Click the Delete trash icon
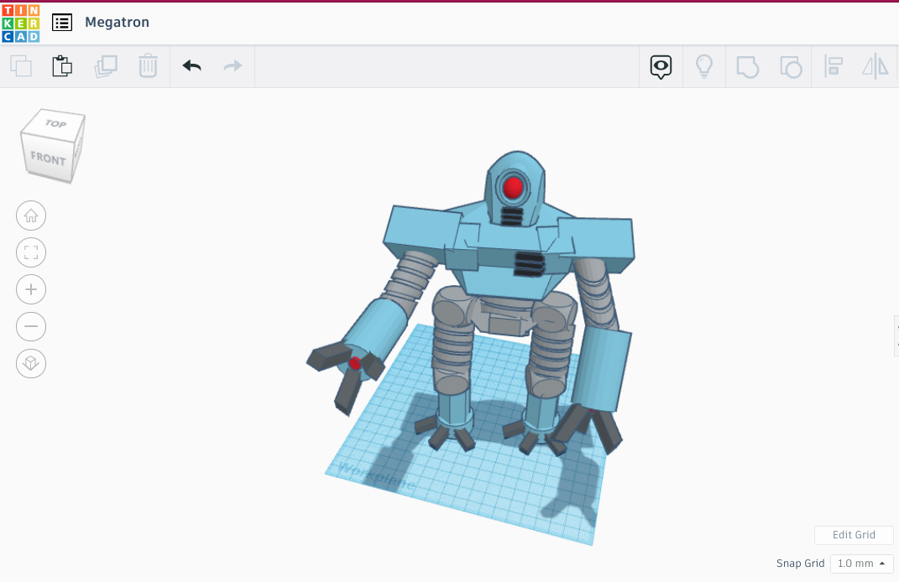The height and width of the screenshot is (582, 899). (x=148, y=66)
